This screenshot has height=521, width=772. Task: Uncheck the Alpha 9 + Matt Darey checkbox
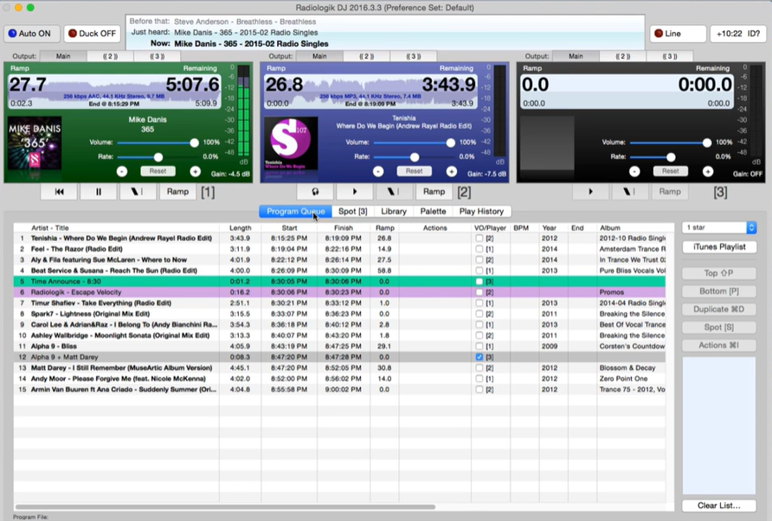[x=479, y=357]
